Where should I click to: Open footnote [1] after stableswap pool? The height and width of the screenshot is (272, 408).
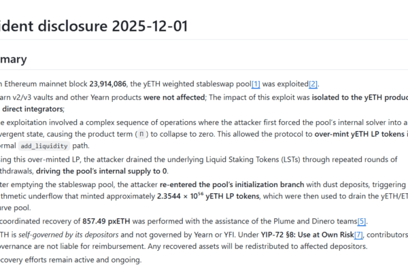256,84
